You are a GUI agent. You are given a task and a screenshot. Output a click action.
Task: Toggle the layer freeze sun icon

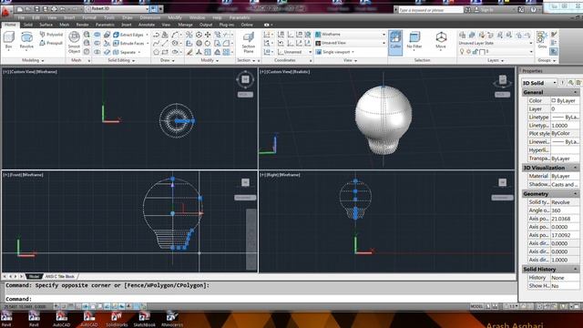pyautogui.click(x=468, y=52)
